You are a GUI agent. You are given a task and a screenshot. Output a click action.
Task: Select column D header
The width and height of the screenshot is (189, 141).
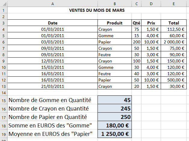151,4
